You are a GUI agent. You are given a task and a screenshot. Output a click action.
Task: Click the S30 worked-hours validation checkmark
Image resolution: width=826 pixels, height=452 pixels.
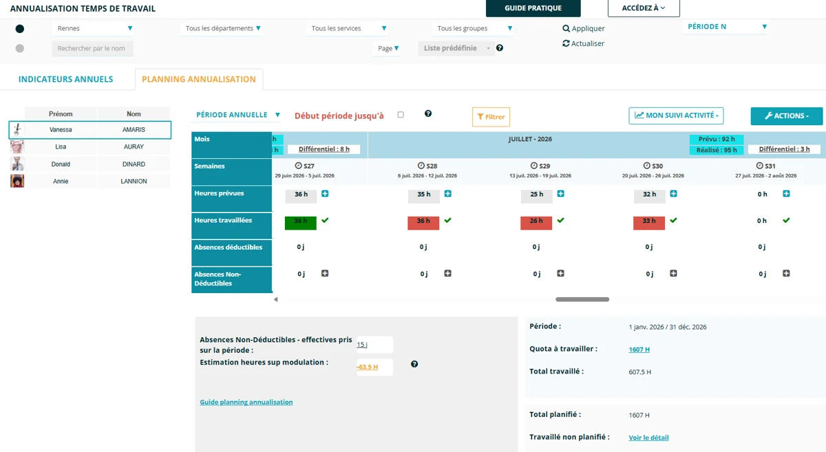(x=673, y=220)
